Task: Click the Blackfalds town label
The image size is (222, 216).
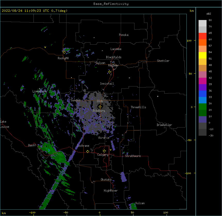Action: pos(114,57)
